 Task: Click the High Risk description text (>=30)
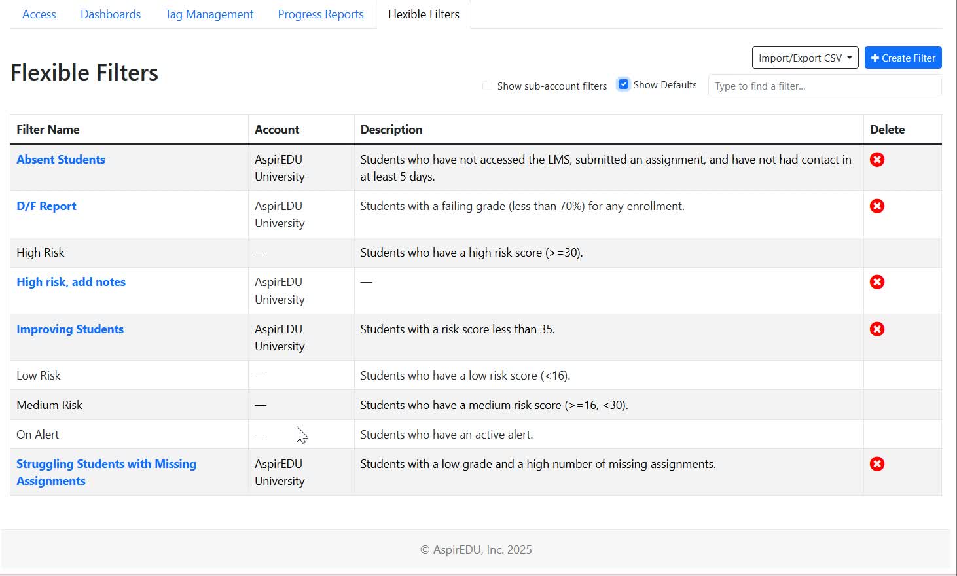(471, 253)
